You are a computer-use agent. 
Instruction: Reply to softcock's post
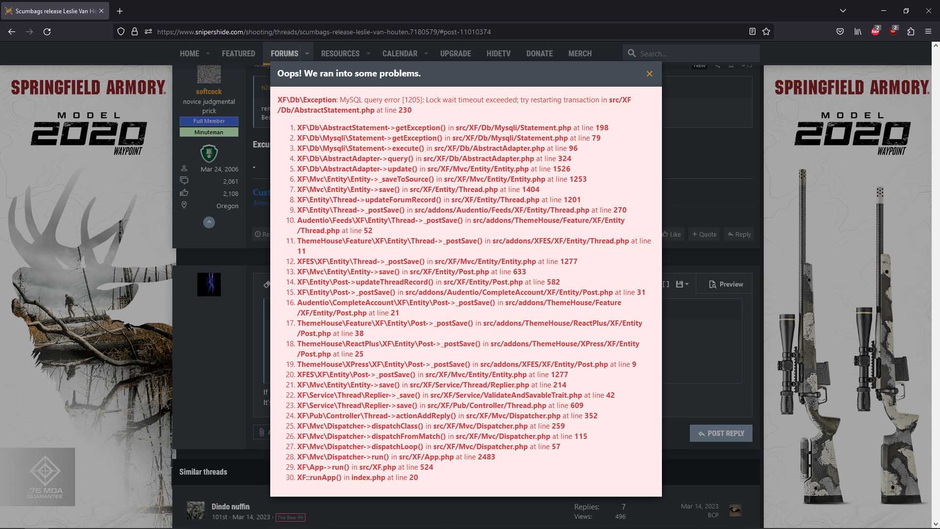tap(739, 234)
